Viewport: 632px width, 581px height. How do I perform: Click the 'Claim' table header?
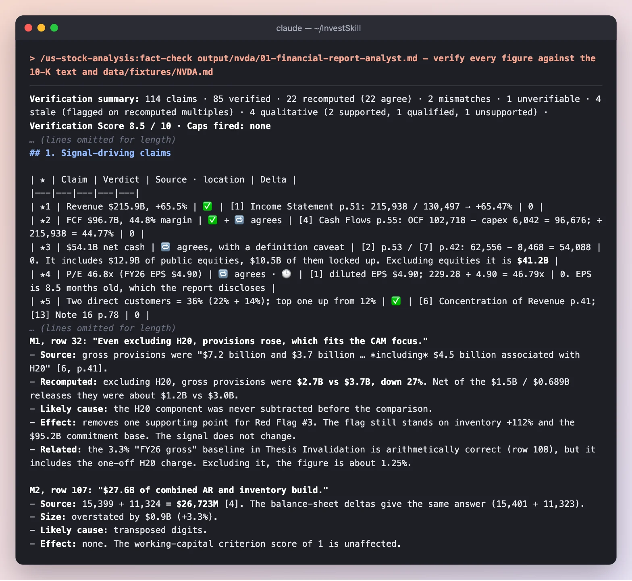click(x=74, y=180)
